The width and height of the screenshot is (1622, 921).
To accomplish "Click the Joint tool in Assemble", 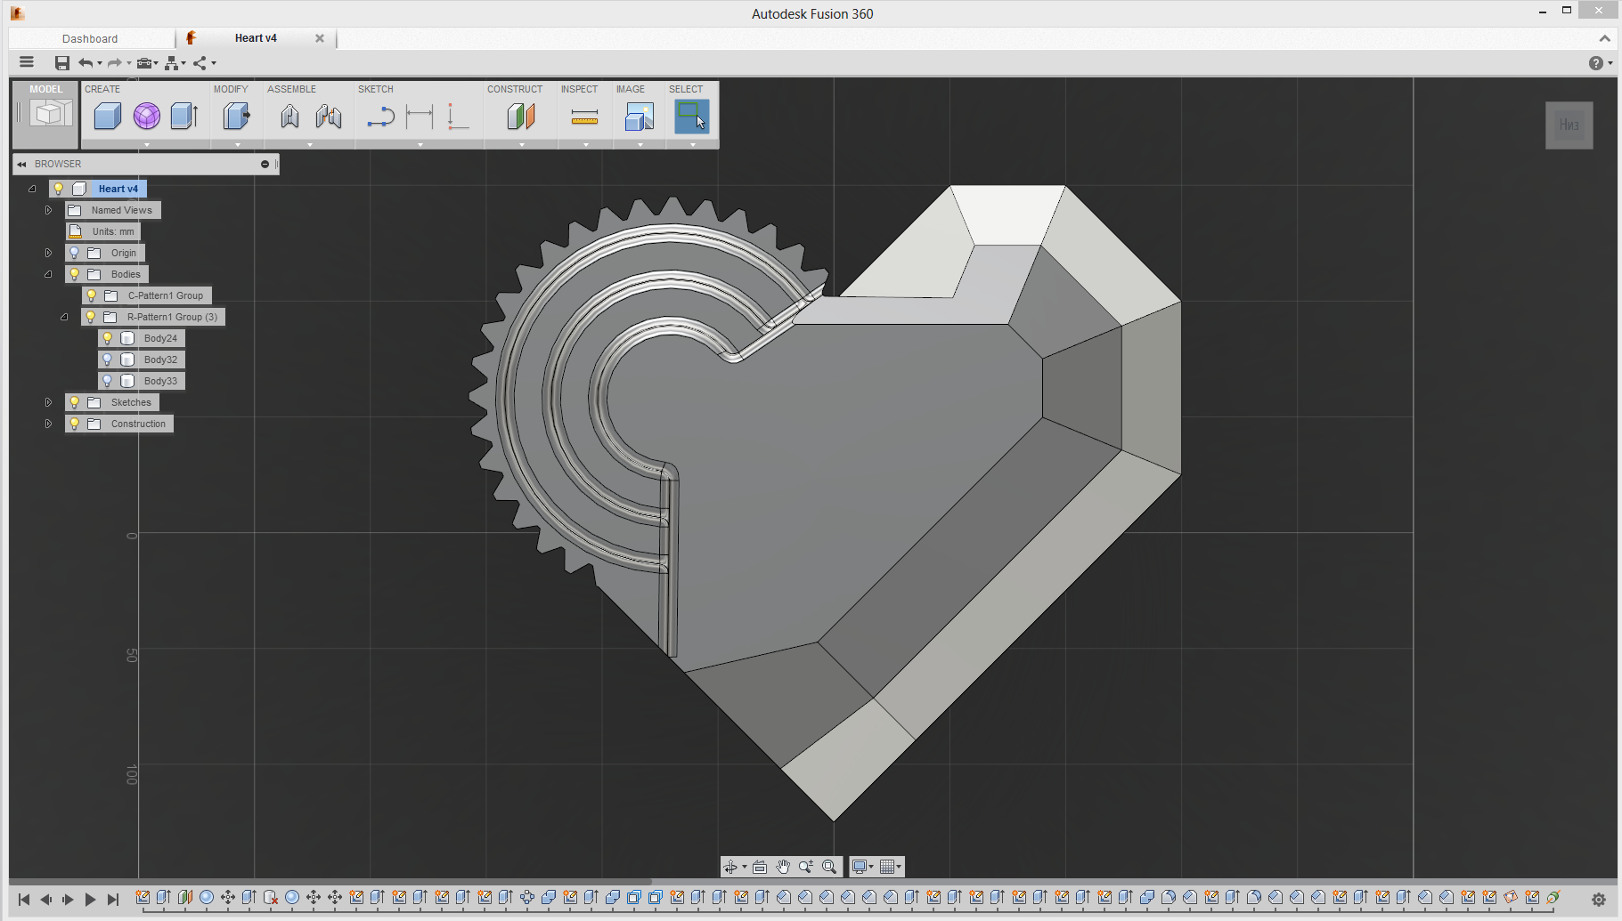I will coord(289,117).
